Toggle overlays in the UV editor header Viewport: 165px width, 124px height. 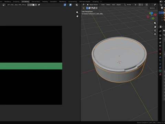70,5
